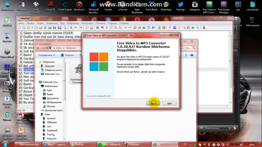The image size is (262, 147).
Task: Select the Музыка library in Explorer
Action: 49,106
